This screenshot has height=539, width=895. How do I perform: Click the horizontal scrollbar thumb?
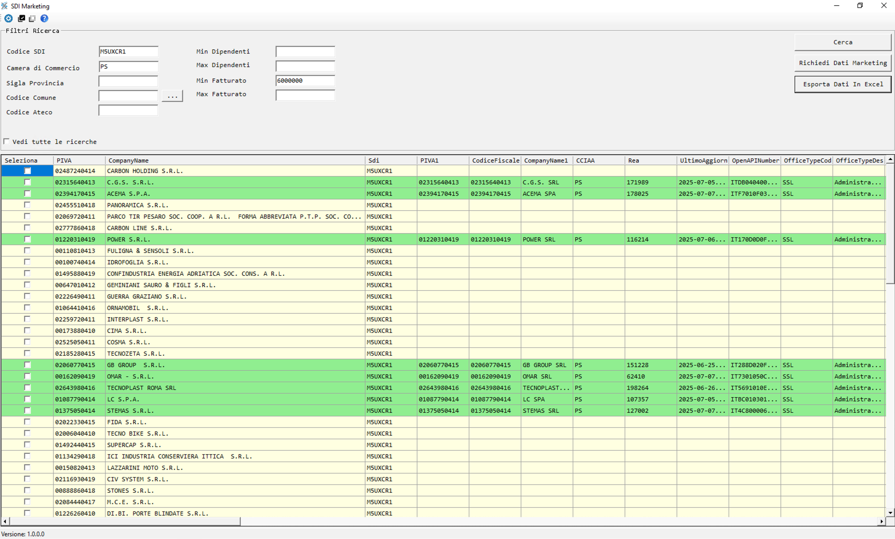(125, 521)
